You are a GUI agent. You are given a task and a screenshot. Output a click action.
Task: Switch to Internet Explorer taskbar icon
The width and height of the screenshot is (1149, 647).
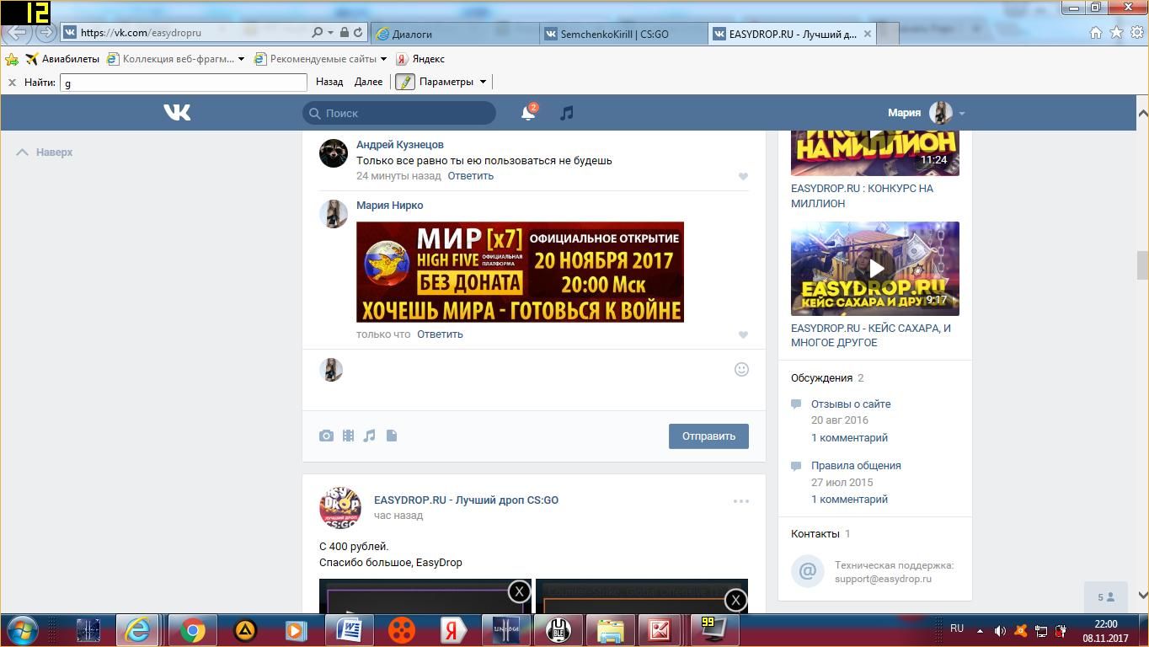coord(137,630)
